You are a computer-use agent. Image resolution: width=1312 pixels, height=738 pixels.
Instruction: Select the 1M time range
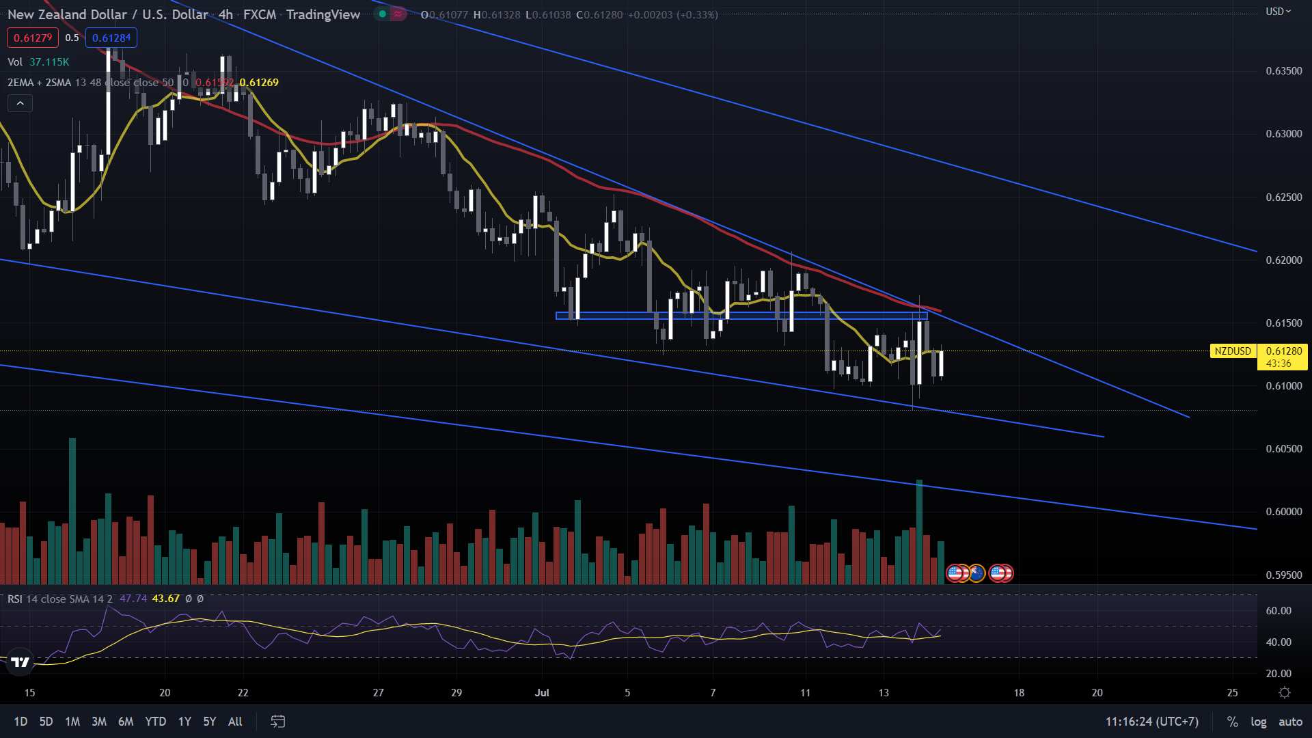[x=72, y=722]
